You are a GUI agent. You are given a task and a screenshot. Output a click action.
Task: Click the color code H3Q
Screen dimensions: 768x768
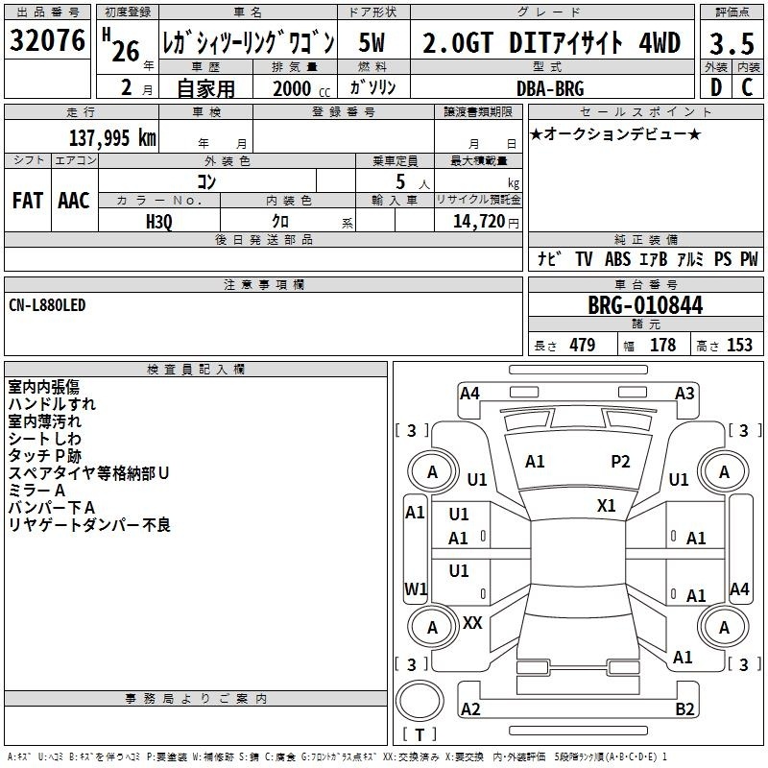(159, 220)
